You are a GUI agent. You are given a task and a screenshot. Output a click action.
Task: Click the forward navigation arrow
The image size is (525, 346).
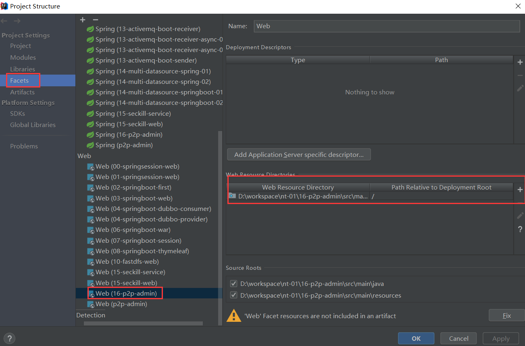[17, 21]
